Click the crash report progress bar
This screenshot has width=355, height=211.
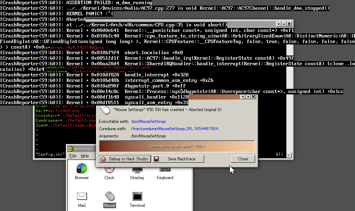click(177, 146)
